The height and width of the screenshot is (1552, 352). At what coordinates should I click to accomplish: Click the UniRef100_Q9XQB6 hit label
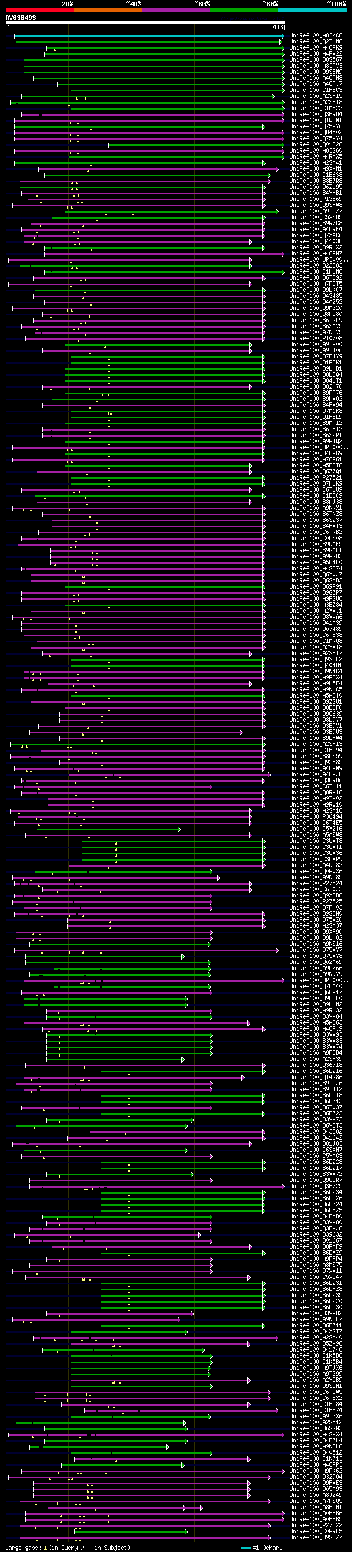[x=316, y=895]
